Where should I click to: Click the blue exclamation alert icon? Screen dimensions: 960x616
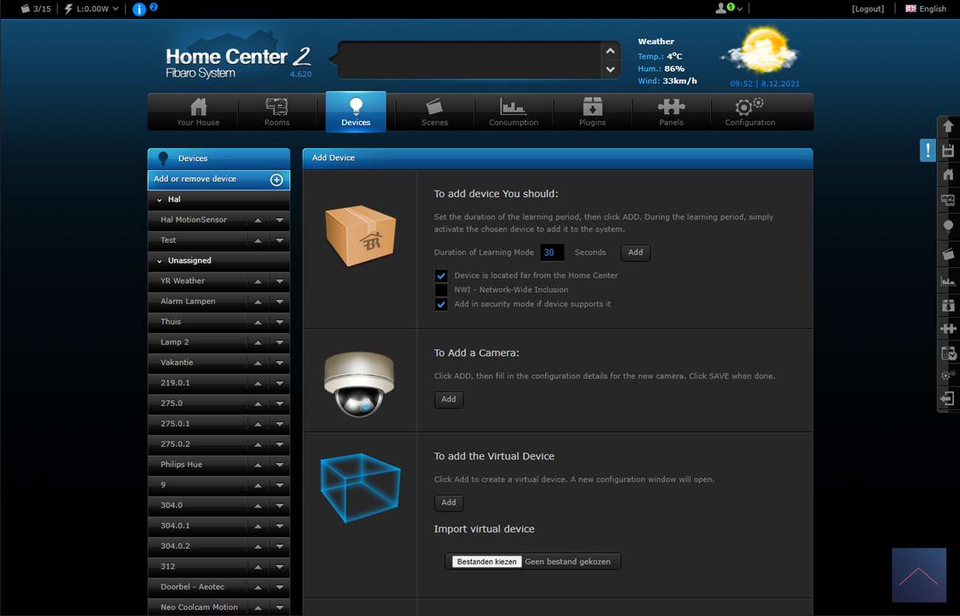point(928,150)
